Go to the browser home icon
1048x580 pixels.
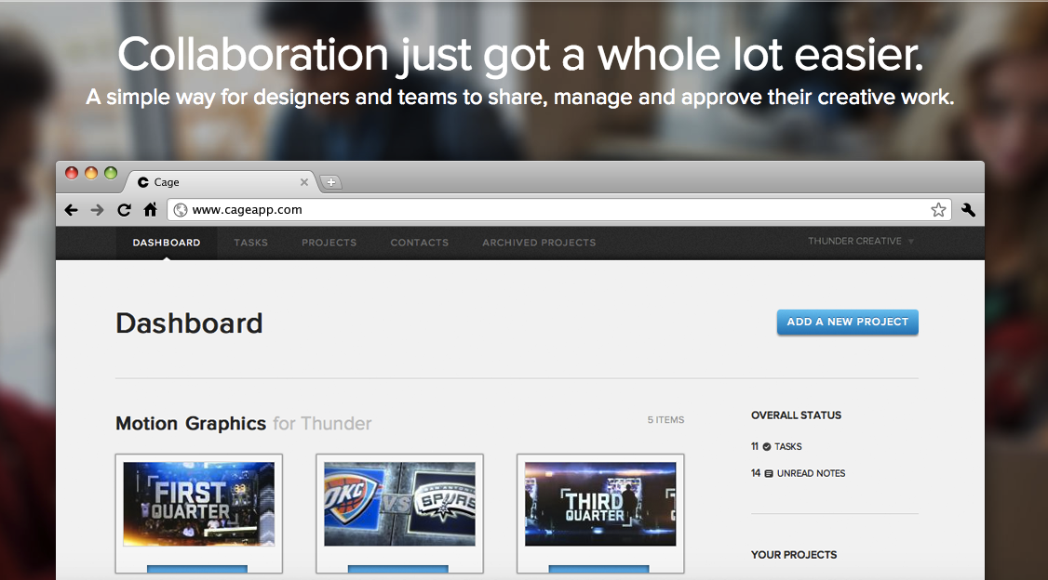tap(150, 210)
